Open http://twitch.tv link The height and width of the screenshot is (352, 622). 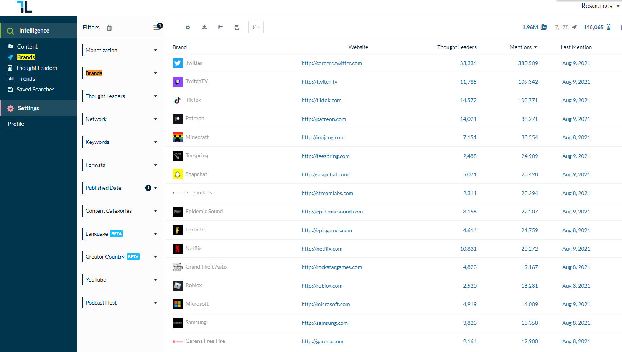319,82
